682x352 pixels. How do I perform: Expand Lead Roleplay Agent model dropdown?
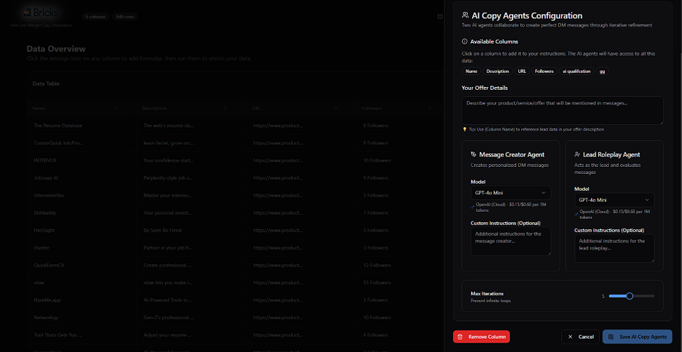point(614,200)
